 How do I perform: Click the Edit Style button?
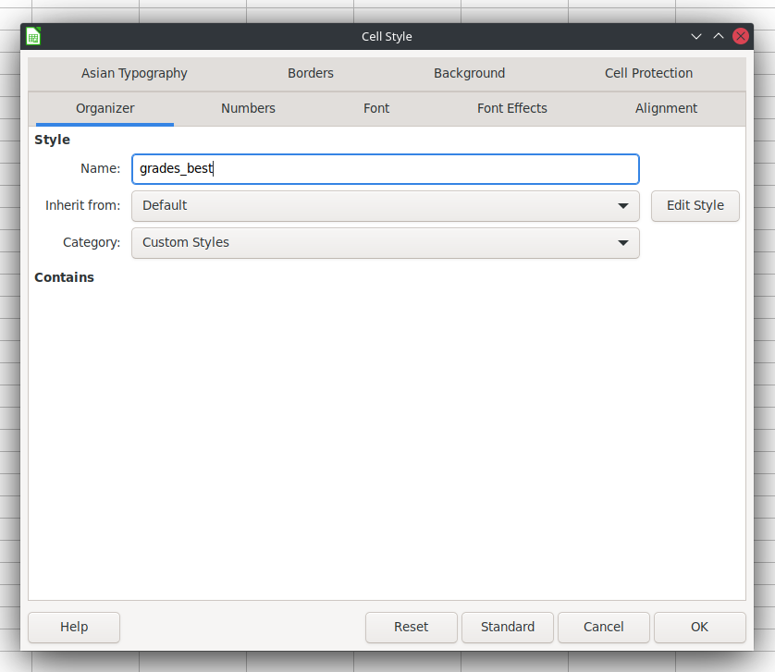[x=695, y=205]
